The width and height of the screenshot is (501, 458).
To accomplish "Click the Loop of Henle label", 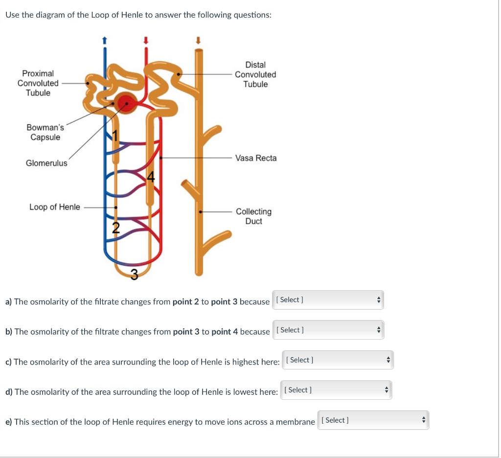I will 55,207.
